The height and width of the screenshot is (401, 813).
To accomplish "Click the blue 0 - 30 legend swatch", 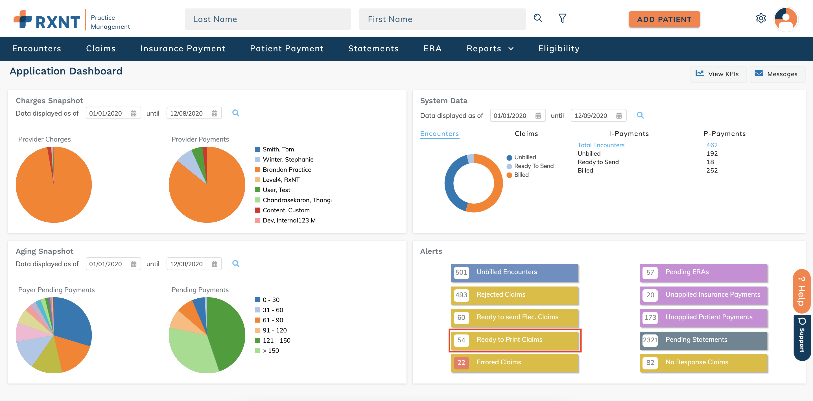I will tap(257, 300).
